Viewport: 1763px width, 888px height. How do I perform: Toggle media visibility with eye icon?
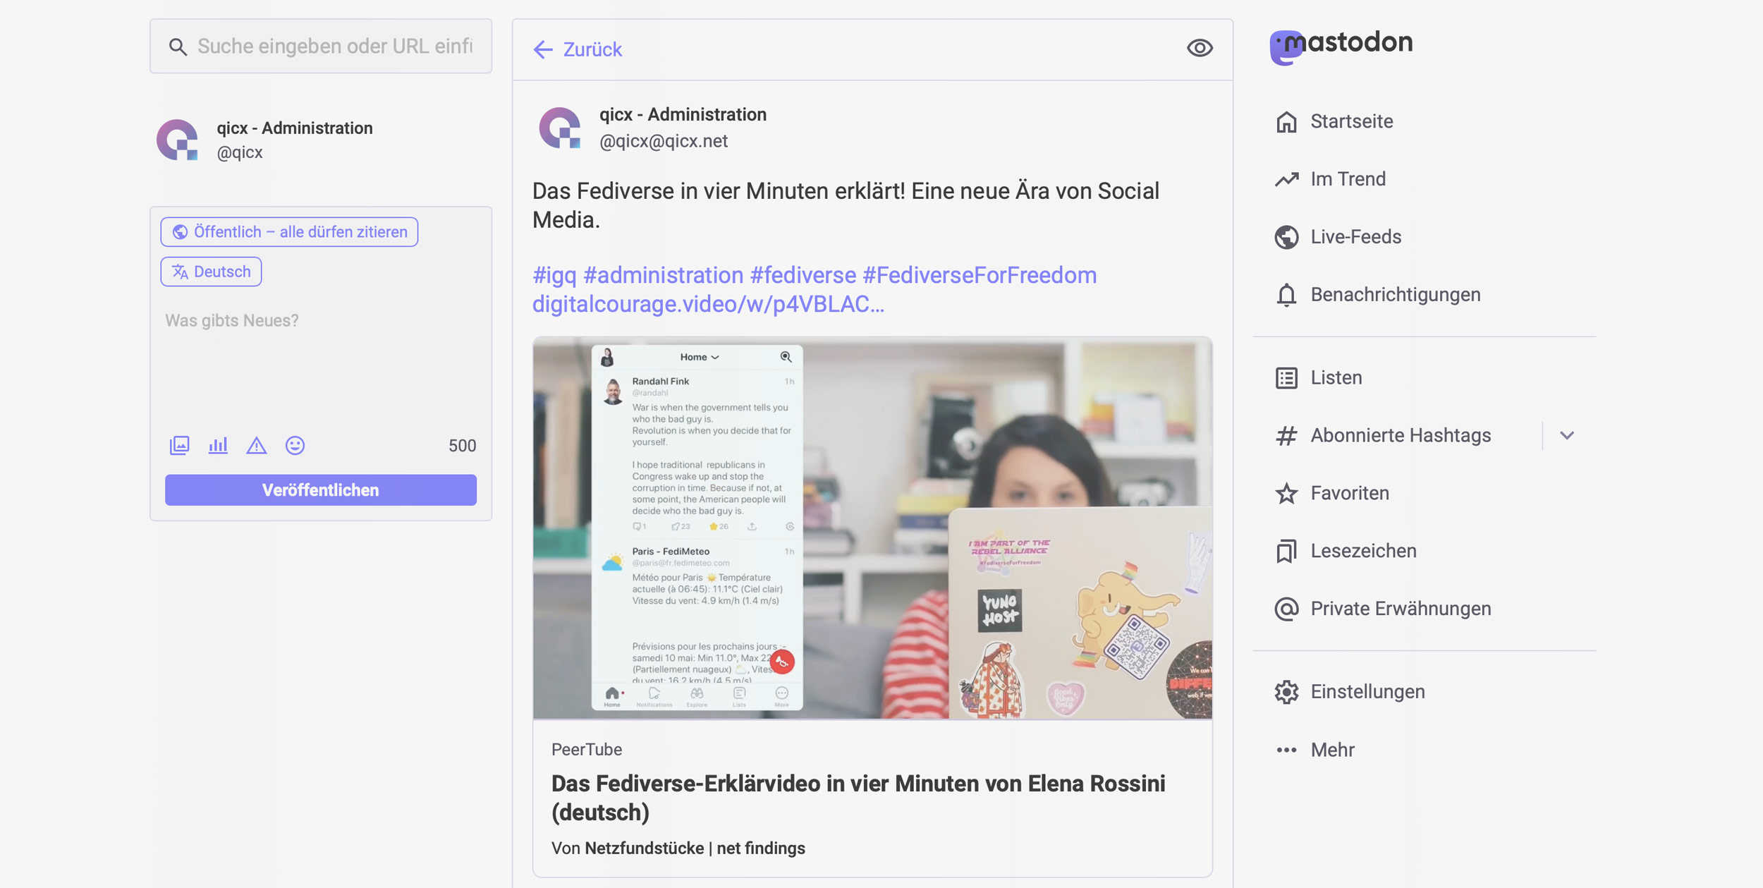click(x=1199, y=48)
